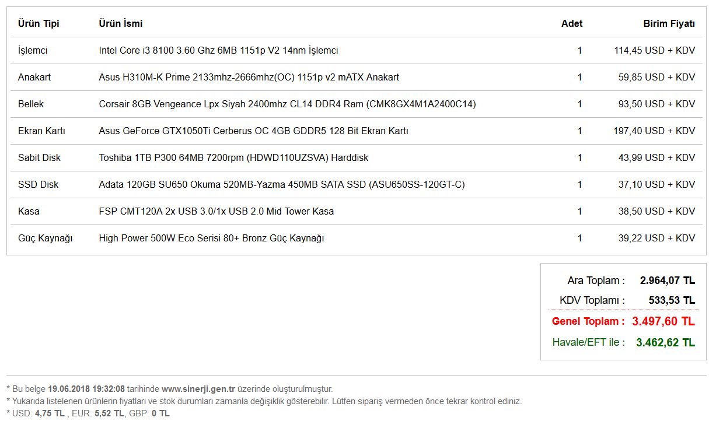Click the 114,45 USD + KDV price

pyautogui.click(x=655, y=51)
